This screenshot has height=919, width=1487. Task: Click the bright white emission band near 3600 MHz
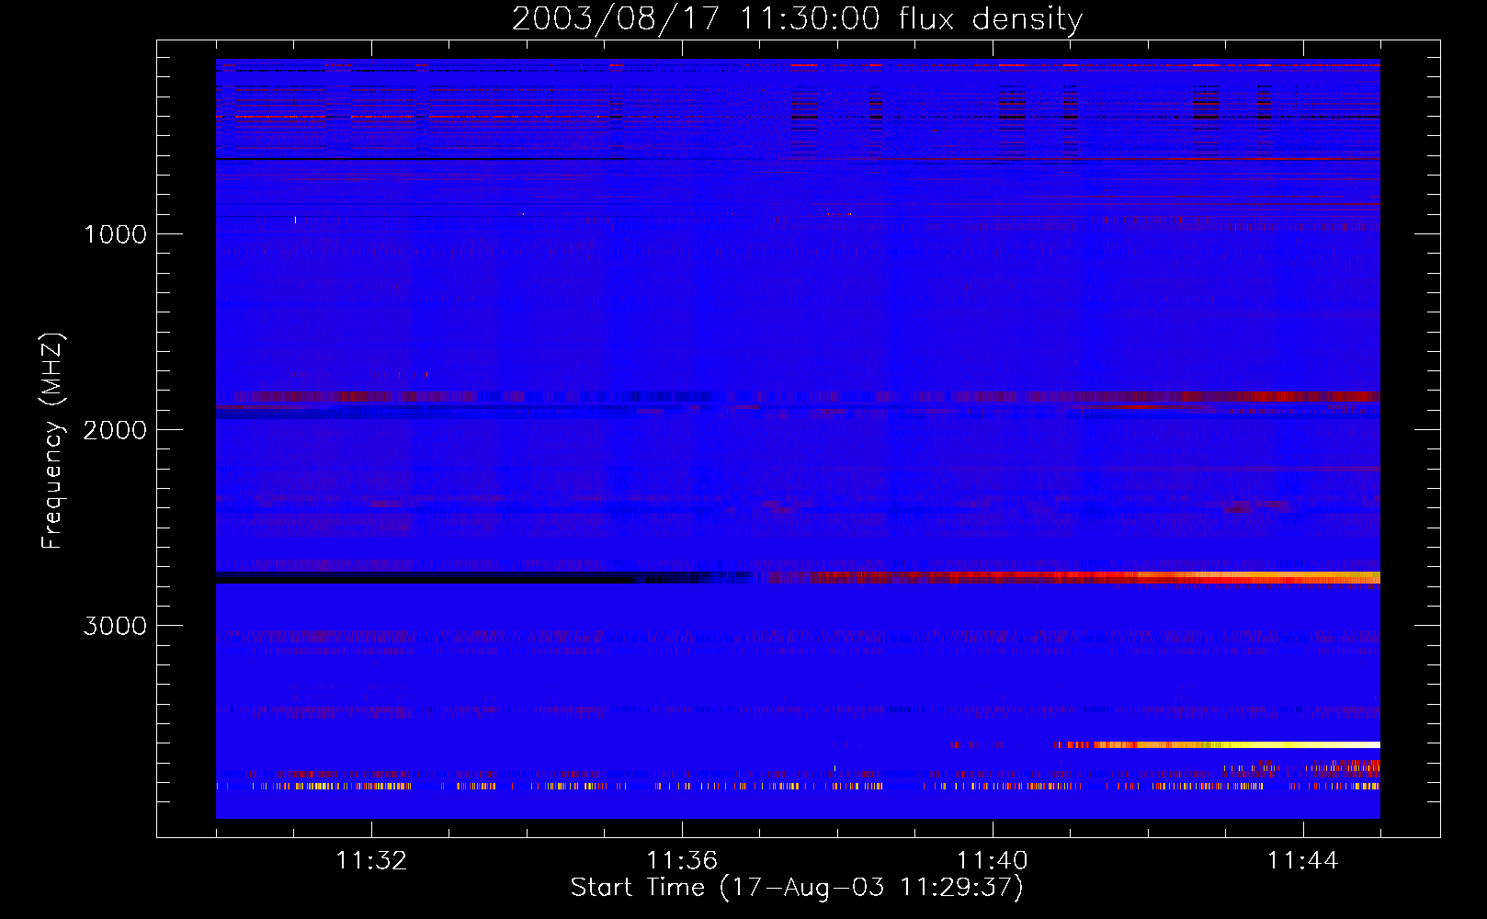click(x=1218, y=744)
